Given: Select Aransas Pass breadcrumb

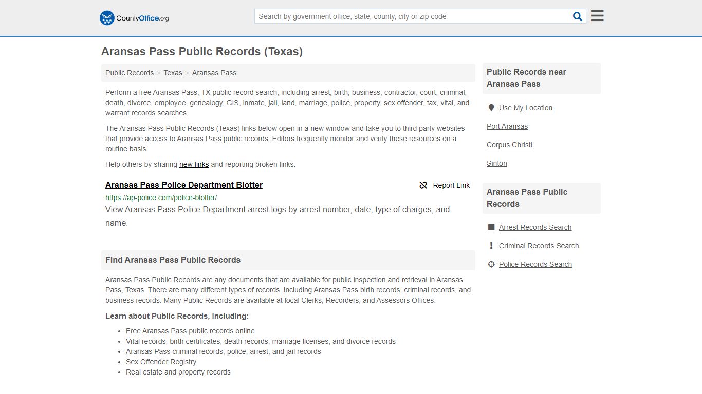Looking at the screenshot, I should pyautogui.click(x=214, y=73).
